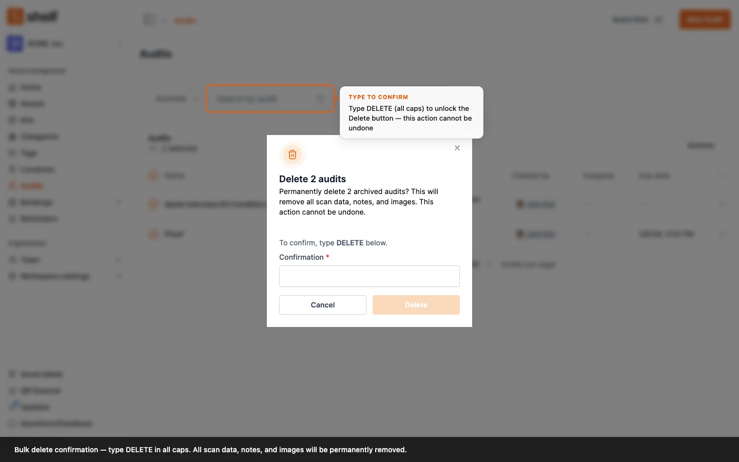Click the trash can icon in dialog
Viewport: 739px width, 462px height.
point(293,155)
